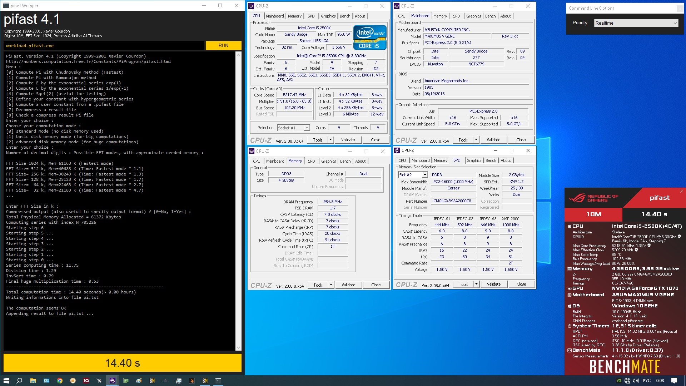This screenshot has height=386, width=686.
Task: Click Validate in CPU-Z CPU window
Action: point(348,140)
